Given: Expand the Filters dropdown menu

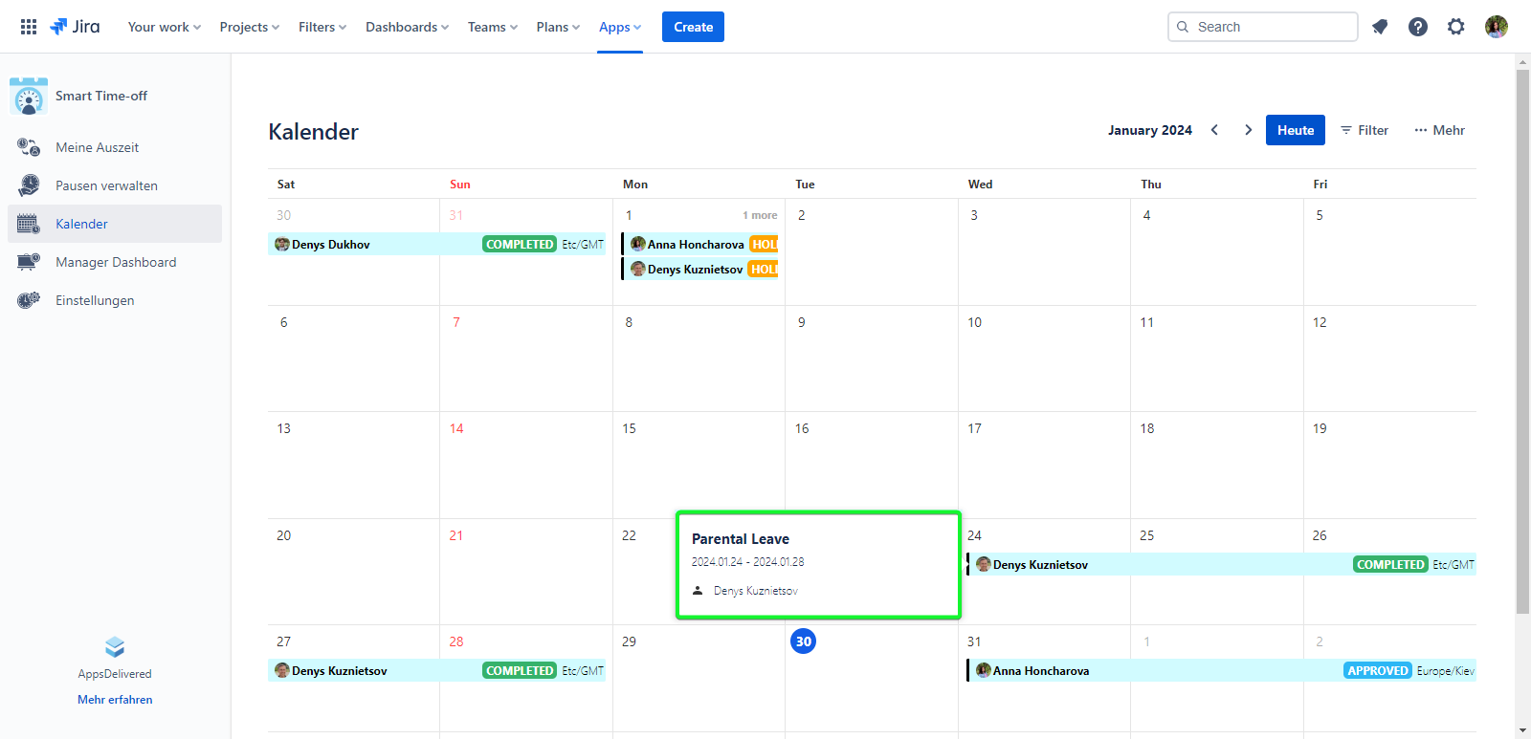Looking at the screenshot, I should pyautogui.click(x=322, y=27).
